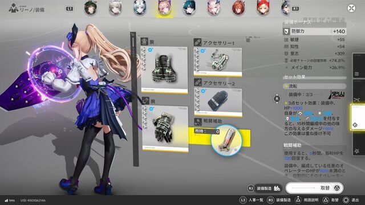Select the red-hooded blonde operator portrait
The height and width of the screenshot is (205, 365).
(x=263, y=8)
